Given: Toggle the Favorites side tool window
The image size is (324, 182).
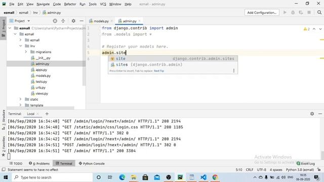Looking at the screenshot, I should coord(4,146).
